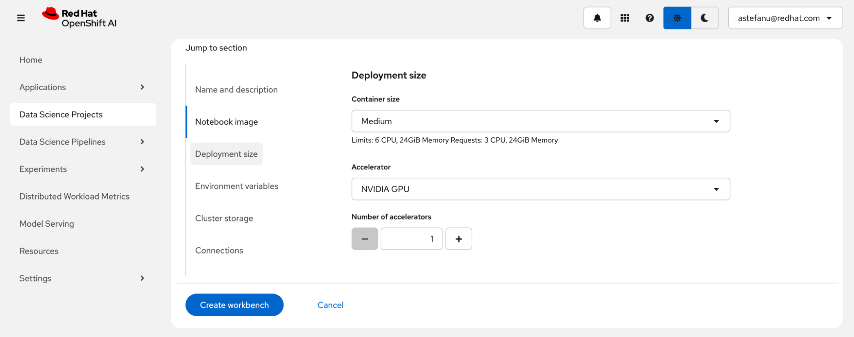Open the astefanu@redhat.com user menu

click(x=785, y=18)
